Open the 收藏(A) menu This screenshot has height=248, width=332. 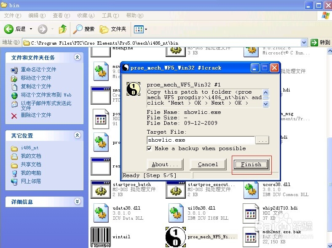click(x=86, y=16)
